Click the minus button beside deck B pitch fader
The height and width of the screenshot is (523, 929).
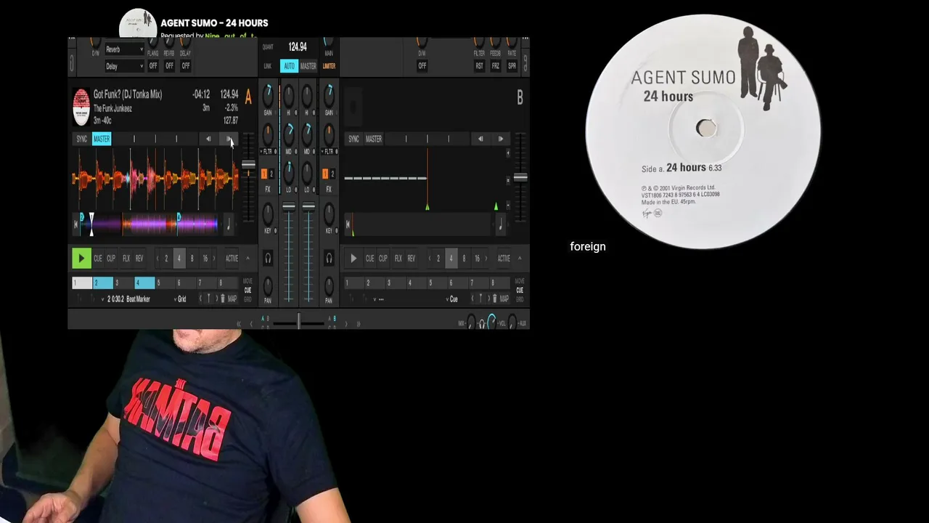point(508,206)
